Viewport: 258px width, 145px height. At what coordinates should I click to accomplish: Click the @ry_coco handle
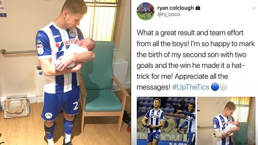tap(169, 15)
